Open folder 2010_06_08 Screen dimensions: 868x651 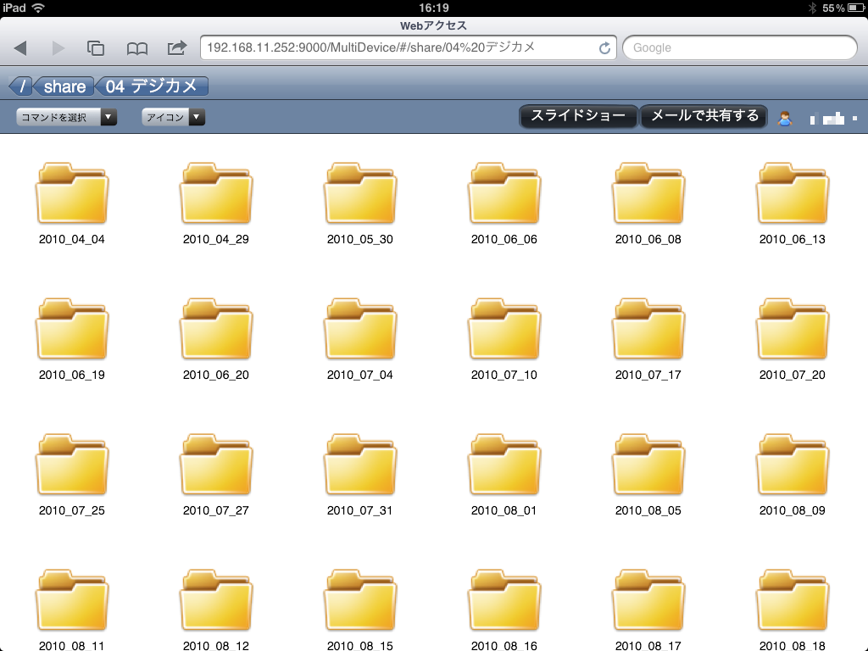(x=648, y=203)
